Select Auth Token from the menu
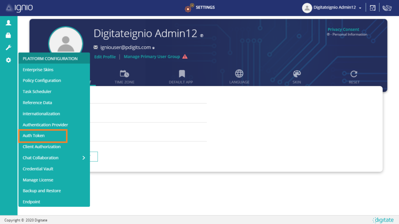Screen dimensions: 399x224 click(34, 136)
